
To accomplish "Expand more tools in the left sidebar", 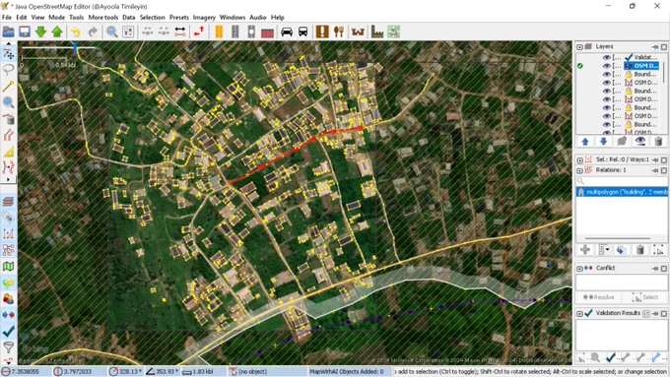I will tap(8, 180).
